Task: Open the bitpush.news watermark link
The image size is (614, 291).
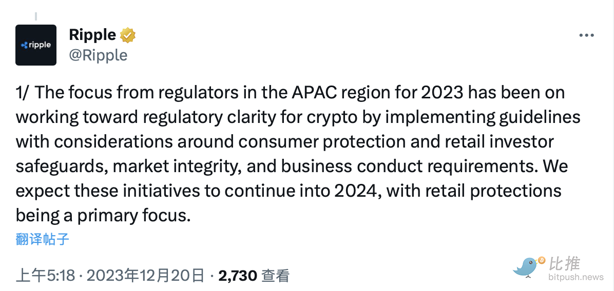Action: (x=576, y=277)
